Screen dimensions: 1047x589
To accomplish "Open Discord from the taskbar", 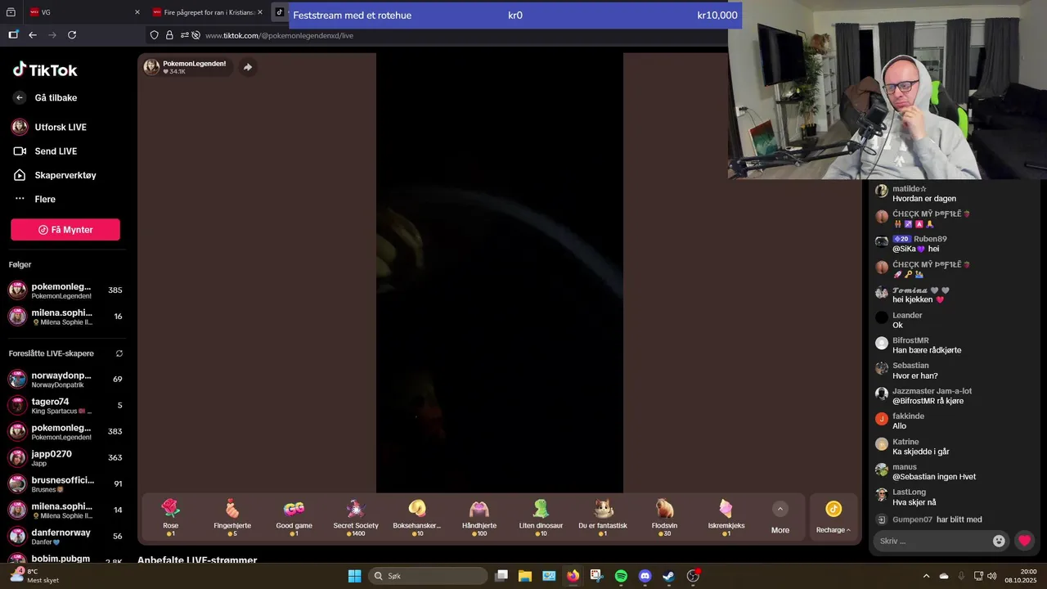I will tap(645, 576).
